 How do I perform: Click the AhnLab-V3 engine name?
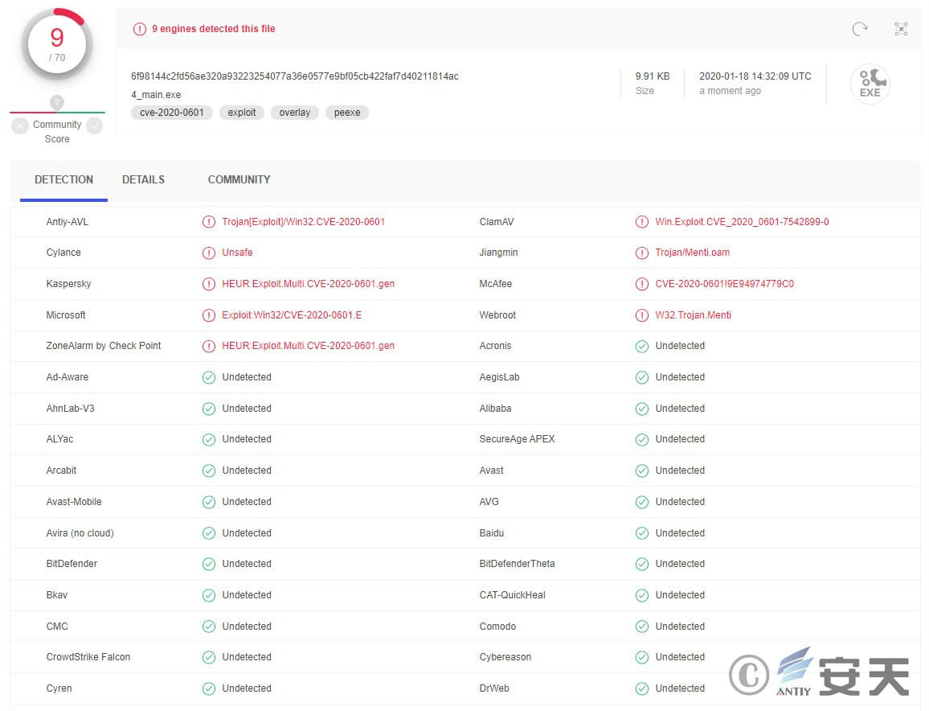click(x=70, y=409)
